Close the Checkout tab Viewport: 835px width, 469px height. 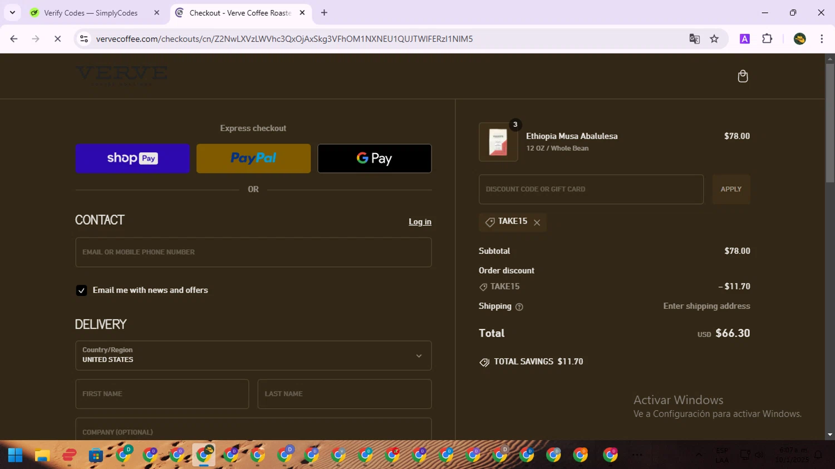pyautogui.click(x=302, y=13)
